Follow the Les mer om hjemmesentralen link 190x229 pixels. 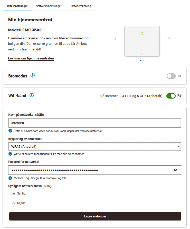pyautogui.click(x=31, y=58)
